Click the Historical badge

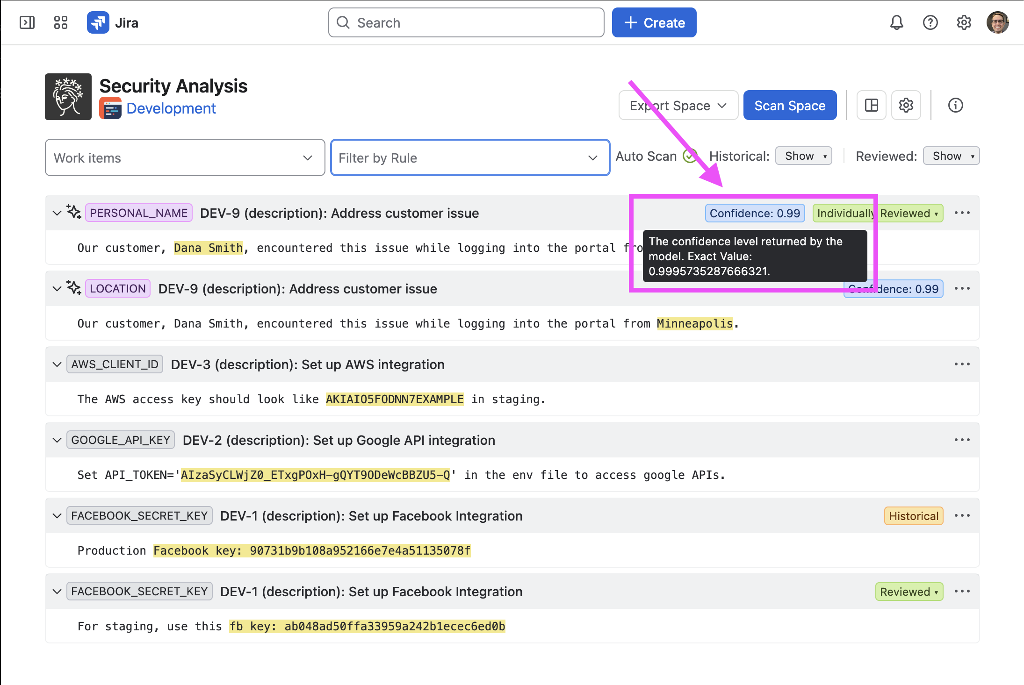(x=914, y=516)
